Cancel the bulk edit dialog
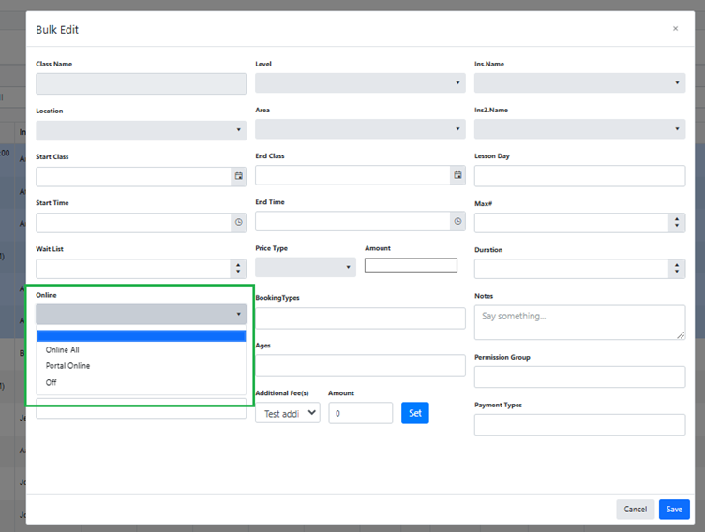The width and height of the screenshot is (705, 532). point(635,510)
